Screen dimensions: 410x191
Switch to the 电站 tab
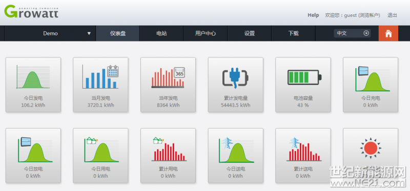coord(161,33)
